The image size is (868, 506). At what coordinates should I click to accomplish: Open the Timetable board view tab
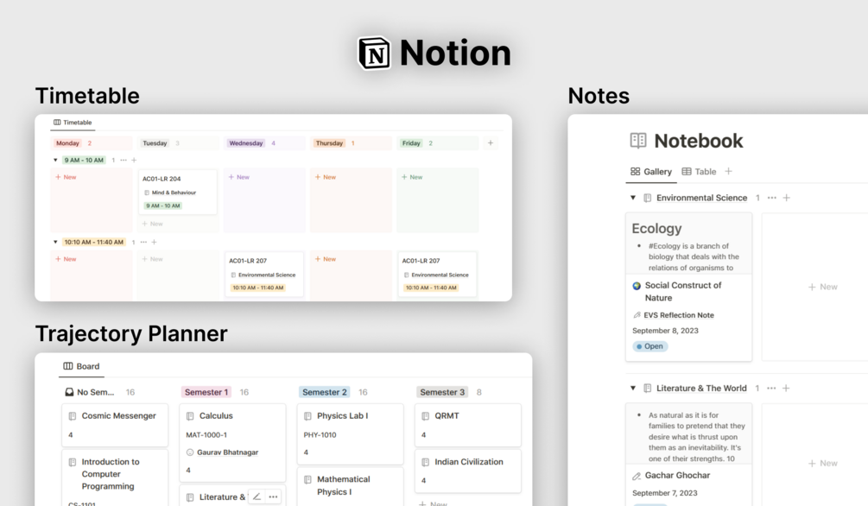(x=73, y=123)
